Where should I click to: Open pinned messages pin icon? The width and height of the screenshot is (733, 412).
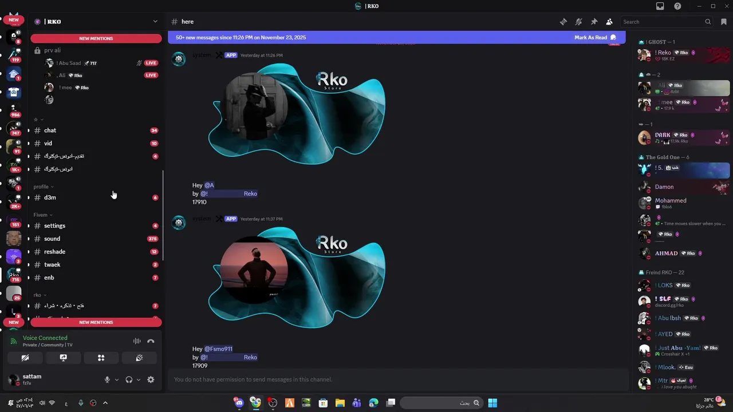click(594, 22)
